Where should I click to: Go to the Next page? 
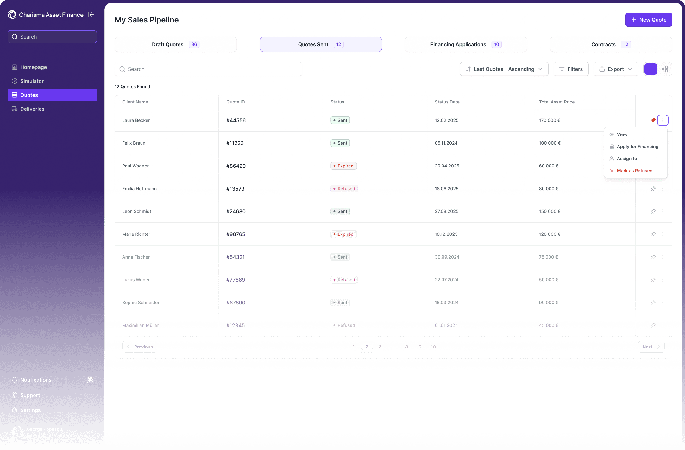(x=651, y=347)
